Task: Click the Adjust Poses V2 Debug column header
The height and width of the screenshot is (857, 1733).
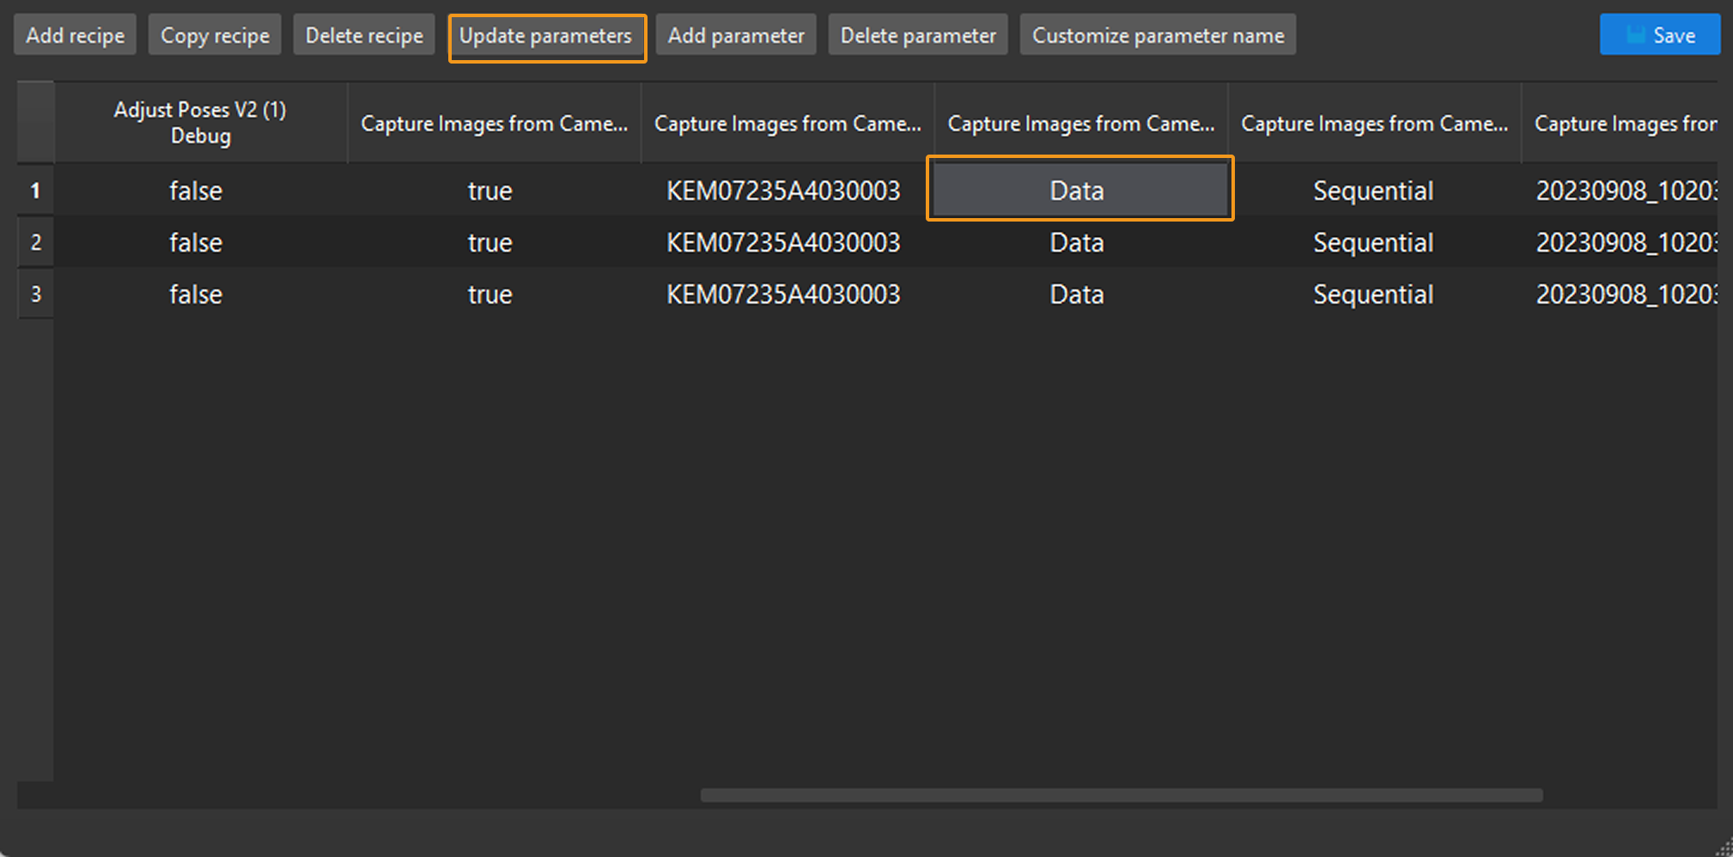Action: [x=200, y=121]
